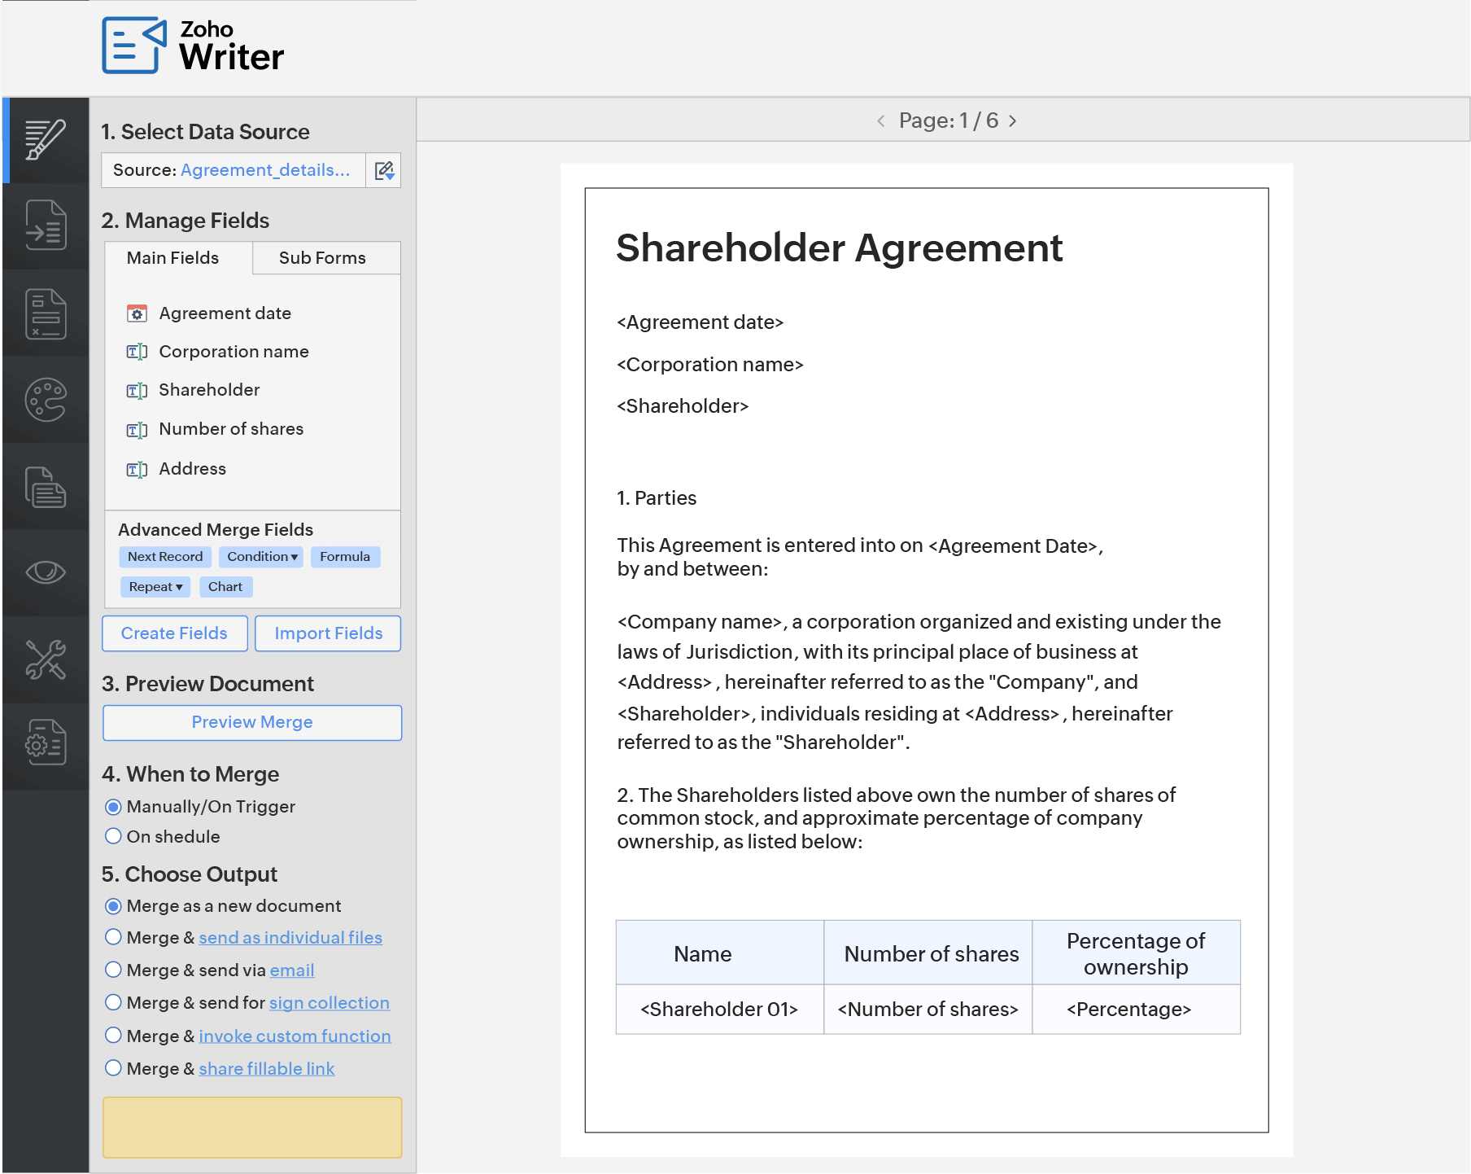1471x1174 pixels.
Task: Open the color palette themes icon
Action: click(x=46, y=400)
